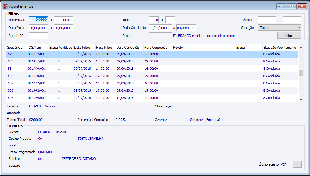Select row with sequence 564

(x=92, y=69)
